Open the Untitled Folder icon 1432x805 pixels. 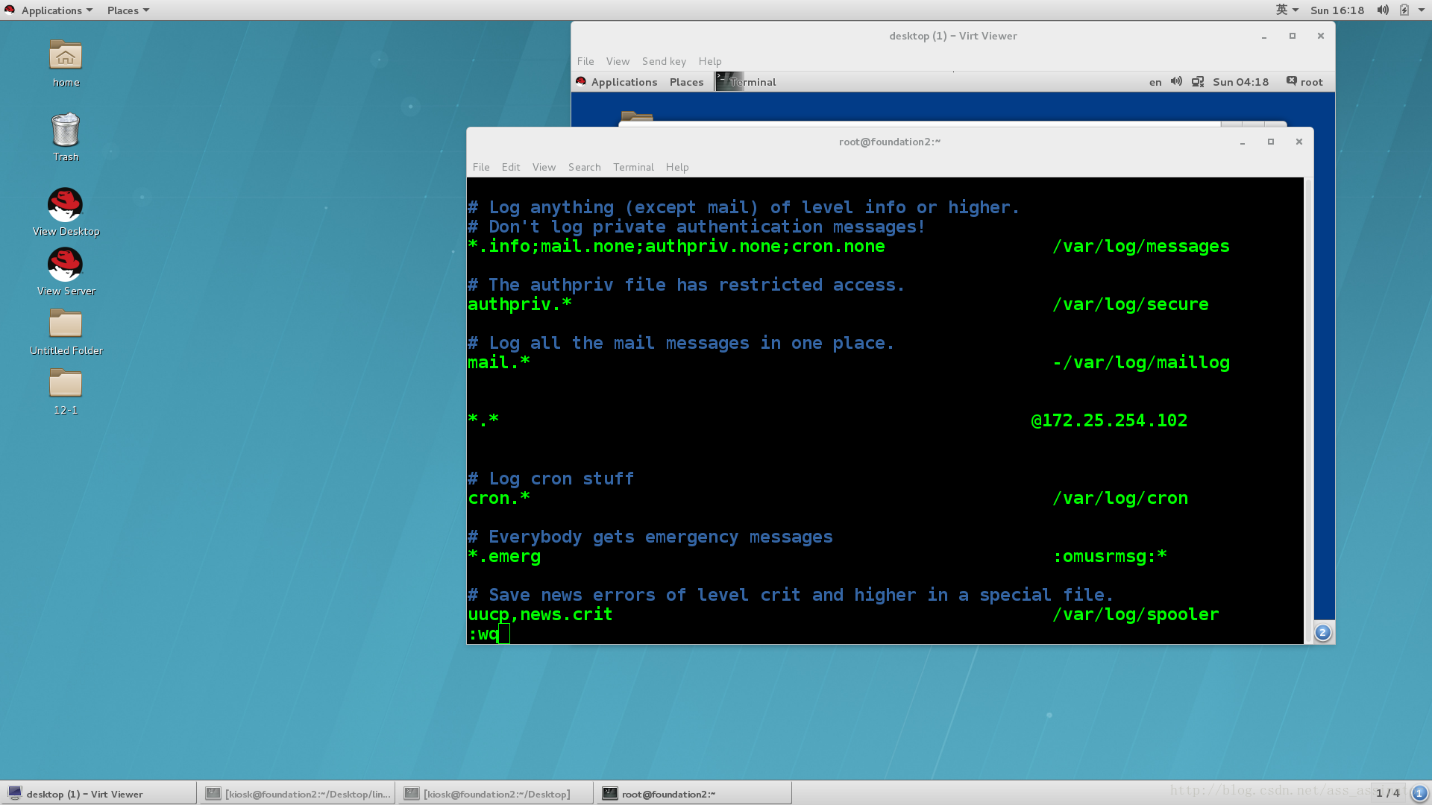[66, 324]
